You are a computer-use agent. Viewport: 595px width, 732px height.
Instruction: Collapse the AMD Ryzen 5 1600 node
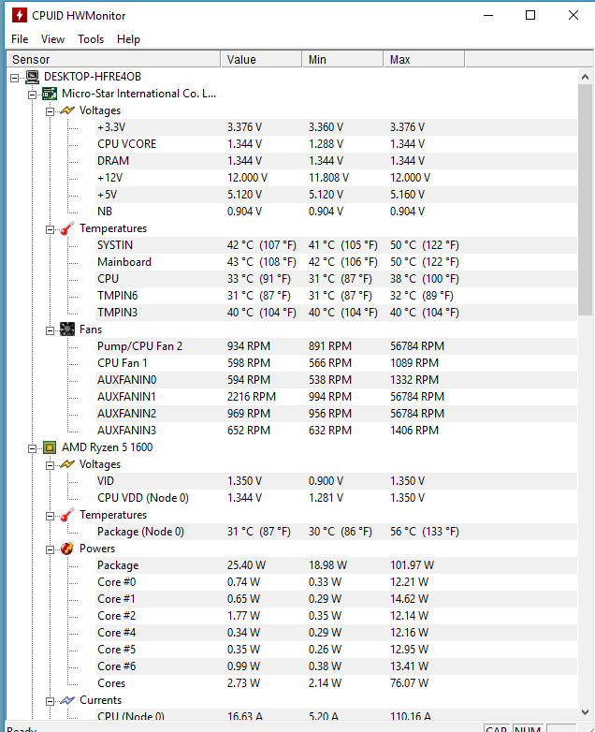[32, 448]
